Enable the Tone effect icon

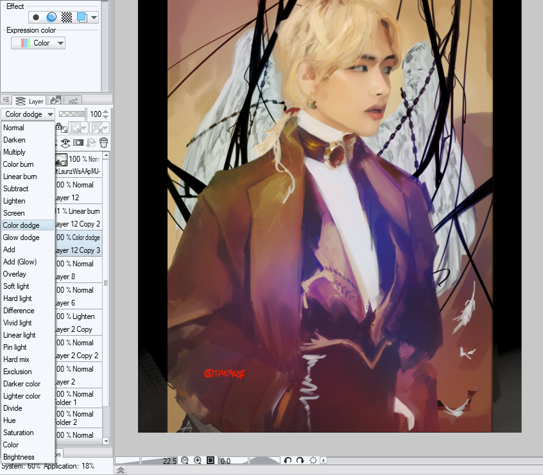coord(67,17)
